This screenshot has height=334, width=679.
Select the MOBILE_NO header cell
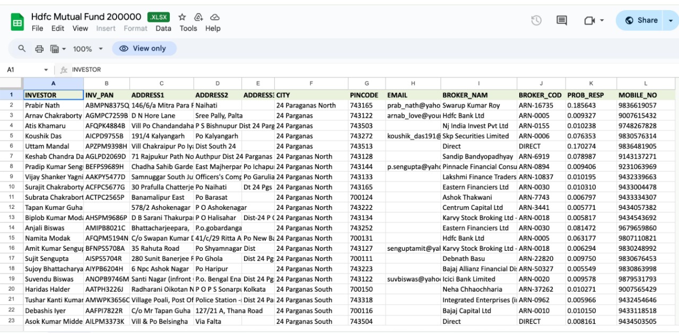click(x=646, y=95)
